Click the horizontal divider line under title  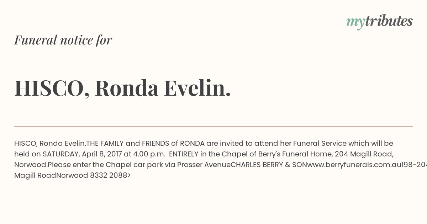point(213,126)
